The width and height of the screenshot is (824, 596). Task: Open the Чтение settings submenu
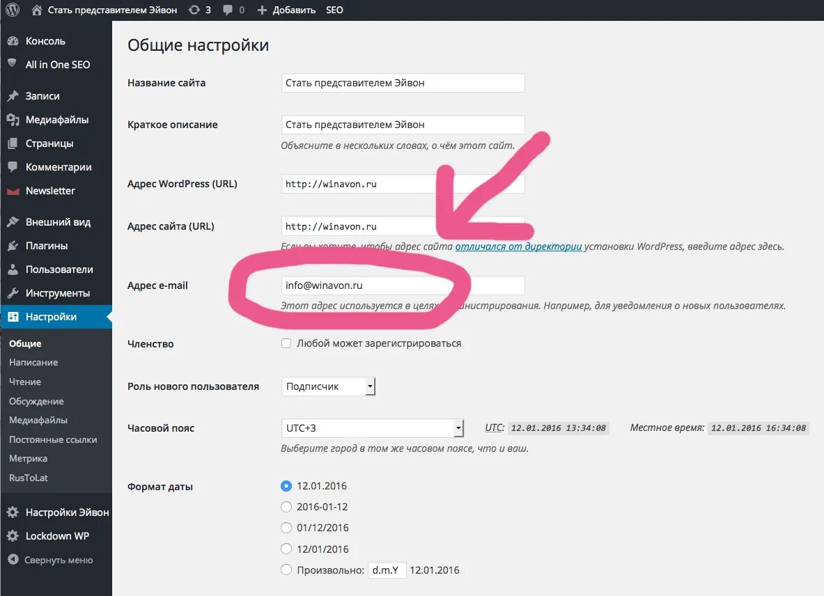[24, 382]
